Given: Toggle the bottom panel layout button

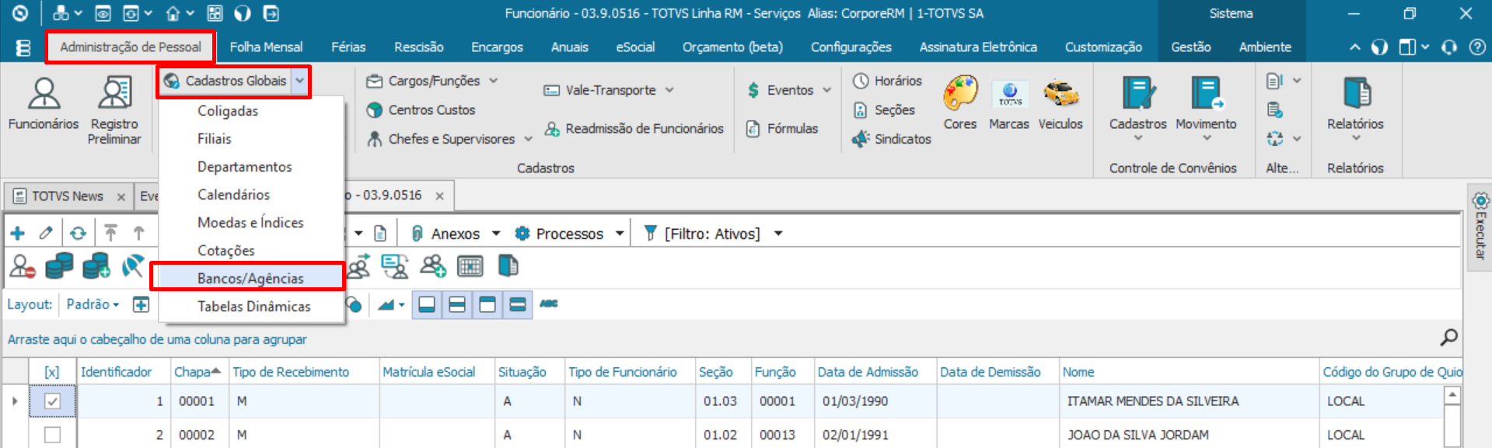Looking at the screenshot, I should [427, 304].
